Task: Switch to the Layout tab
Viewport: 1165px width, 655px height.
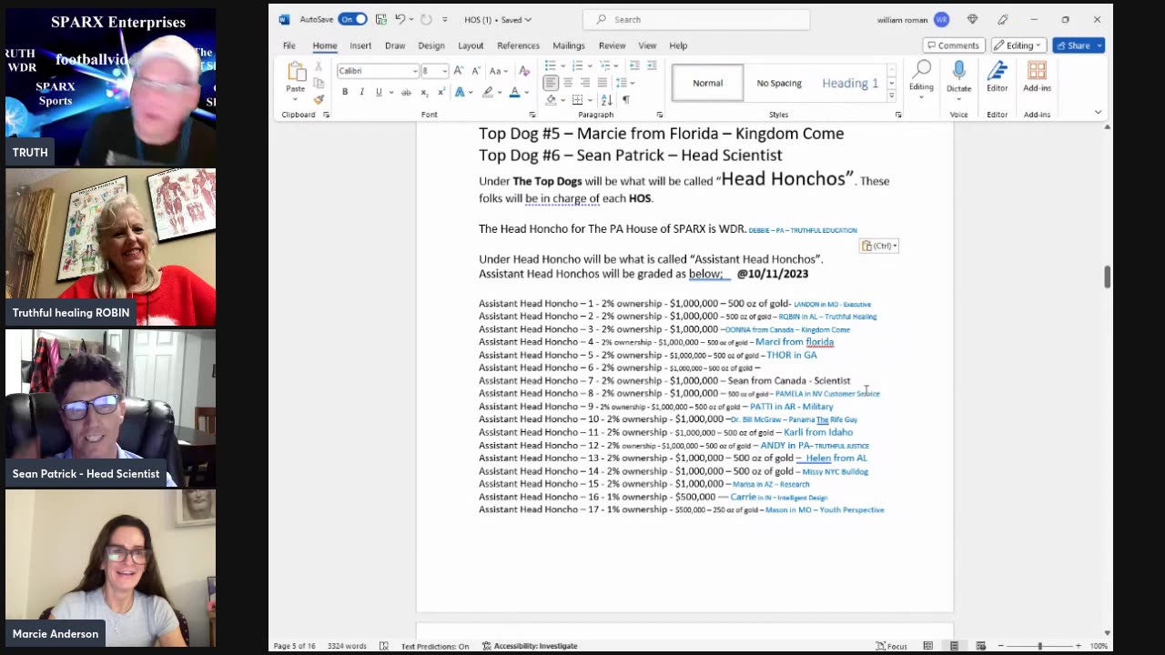Action: coord(471,45)
